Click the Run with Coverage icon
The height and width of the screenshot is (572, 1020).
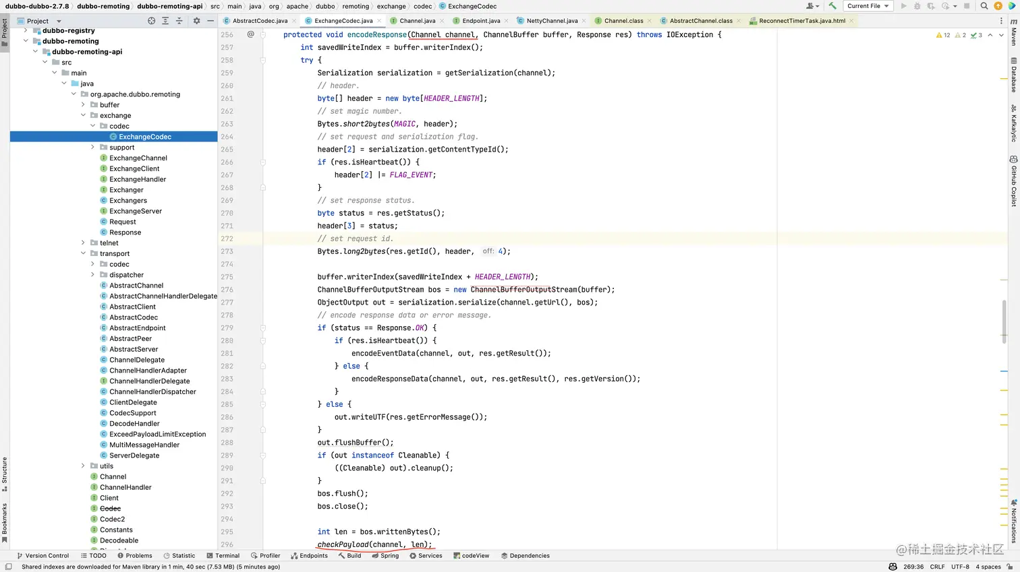pyautogui.click(x=931, y=6)
